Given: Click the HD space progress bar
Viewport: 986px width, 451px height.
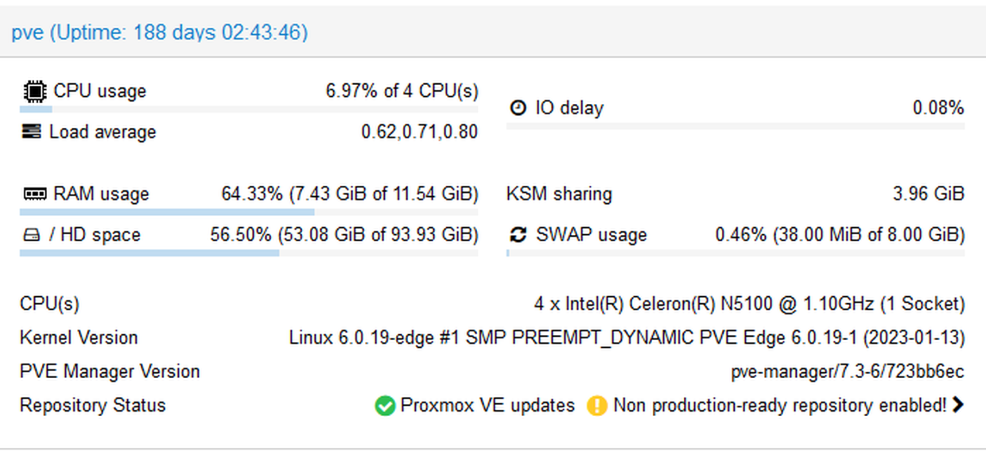Looking at the screenshot, I should [x=249, y=253].
